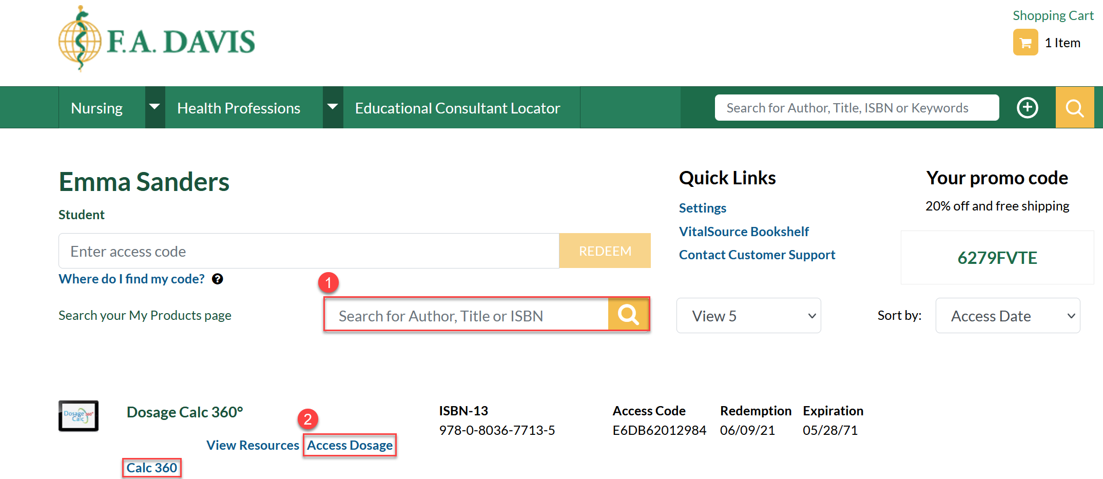Image resolution: width=1103 pixels, height=479 pixels.
Task: Click the My Products search magnifier button
Action: (628, 314)
